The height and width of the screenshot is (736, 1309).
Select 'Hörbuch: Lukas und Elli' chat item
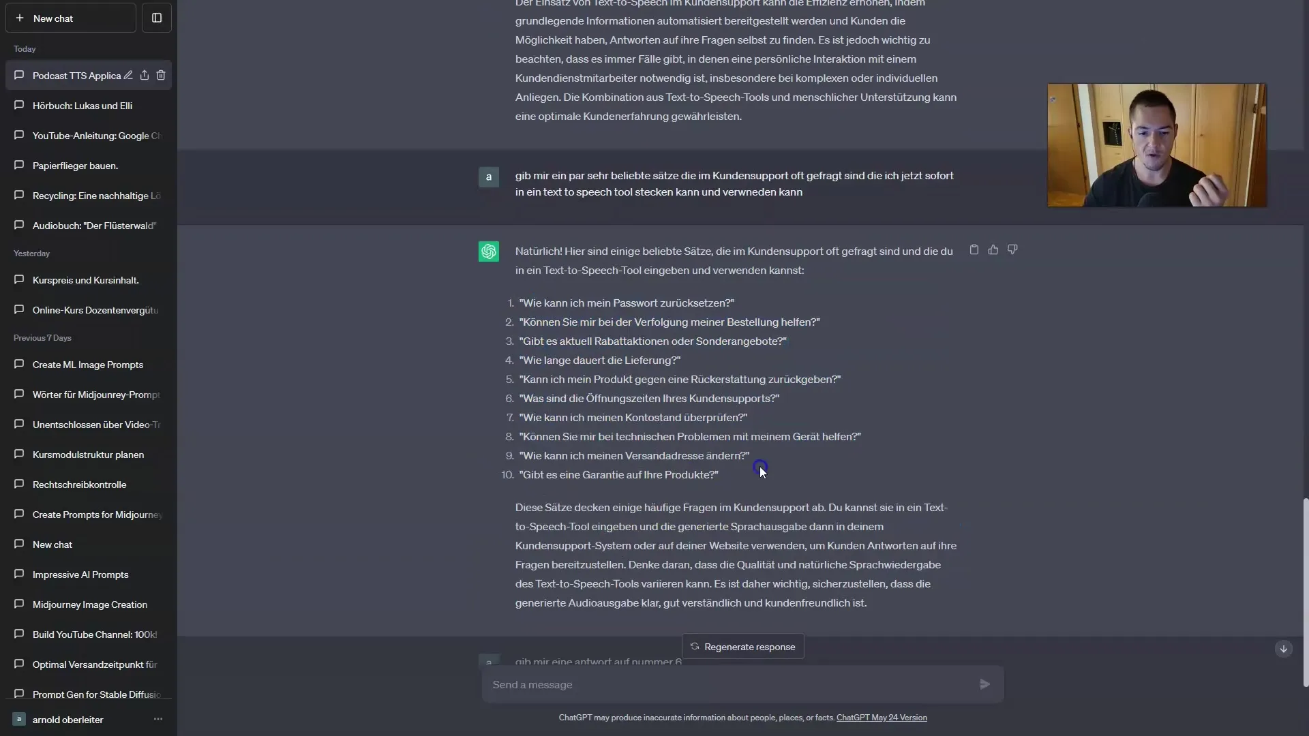82,105
